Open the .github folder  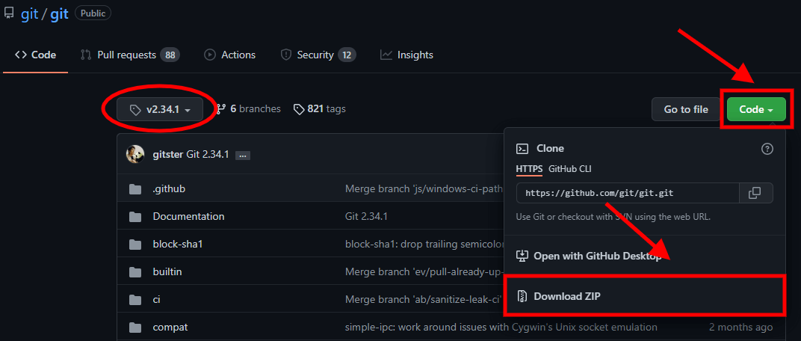pos(169,189)
